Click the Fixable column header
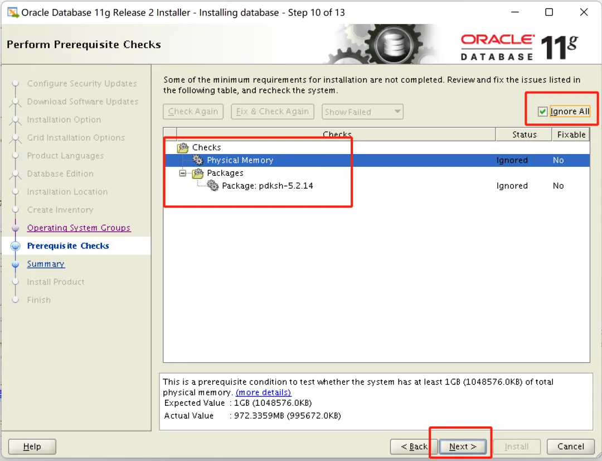Viewport: 602px width, 461px height. click(571, 134)
